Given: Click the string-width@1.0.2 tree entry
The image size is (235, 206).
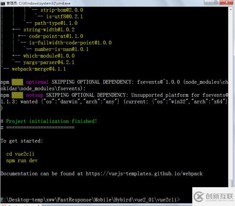Looking at the screenshot, I should click(x=49, y=29).
